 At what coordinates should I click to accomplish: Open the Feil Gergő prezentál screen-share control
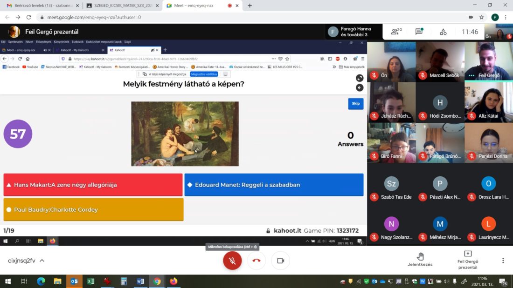[x=467, y=260]
